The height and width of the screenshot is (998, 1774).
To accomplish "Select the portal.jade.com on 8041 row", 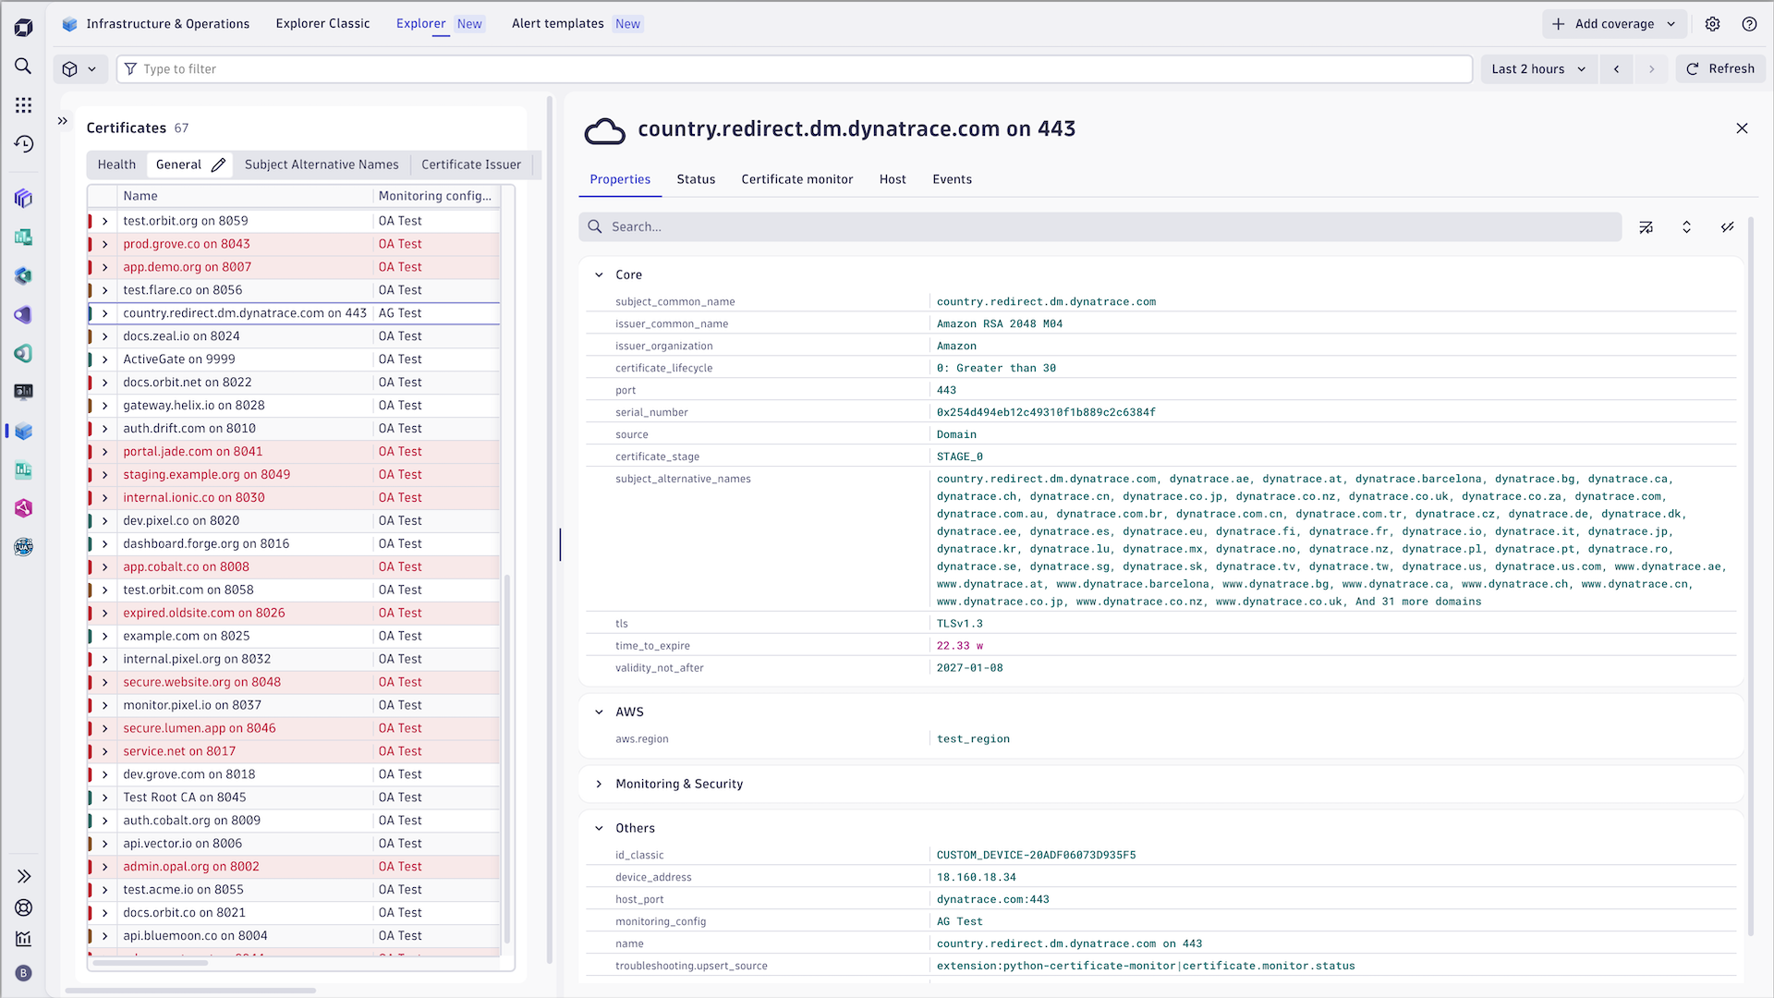I will tap(294, 452).
